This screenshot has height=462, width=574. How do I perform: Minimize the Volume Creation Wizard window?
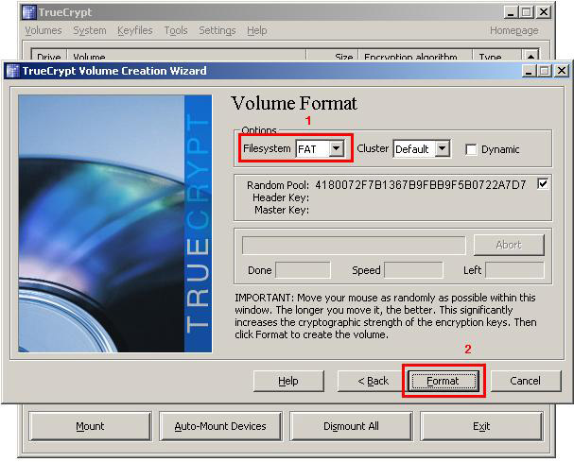coord(529,70)
